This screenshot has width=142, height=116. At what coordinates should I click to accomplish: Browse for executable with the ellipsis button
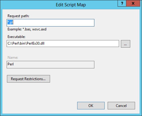pos(125,44)
